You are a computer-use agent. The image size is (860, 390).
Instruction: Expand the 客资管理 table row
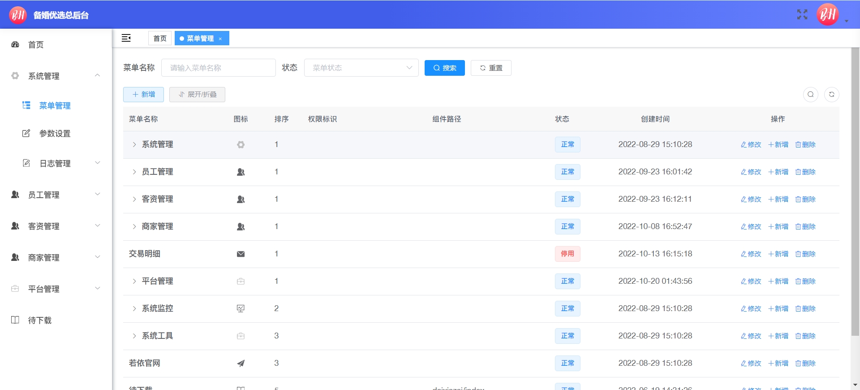click(x=134, y=199)
